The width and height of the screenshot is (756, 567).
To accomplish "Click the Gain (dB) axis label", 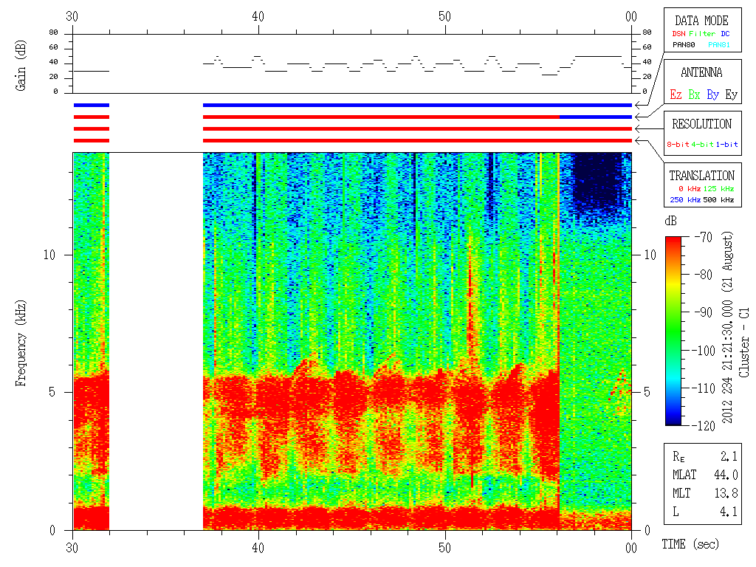I will click(x=20, y=66).
